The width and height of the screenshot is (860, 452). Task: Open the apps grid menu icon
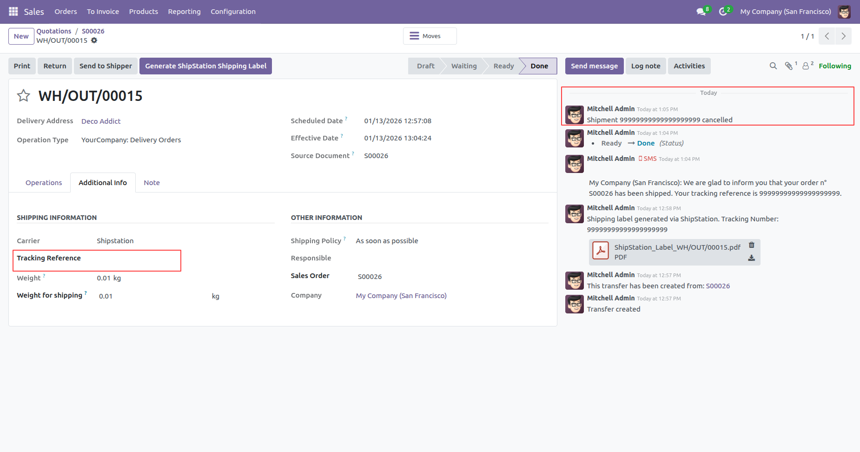[13, 11]
